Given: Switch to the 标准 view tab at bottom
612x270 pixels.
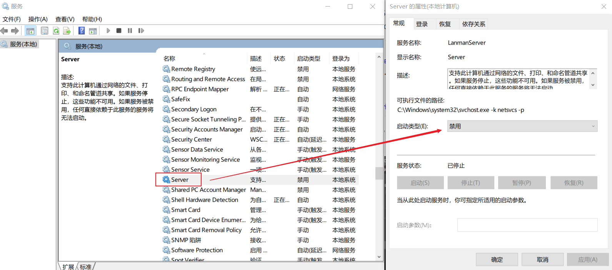Looking at the screenshot, I should click(x=85, y=267).
